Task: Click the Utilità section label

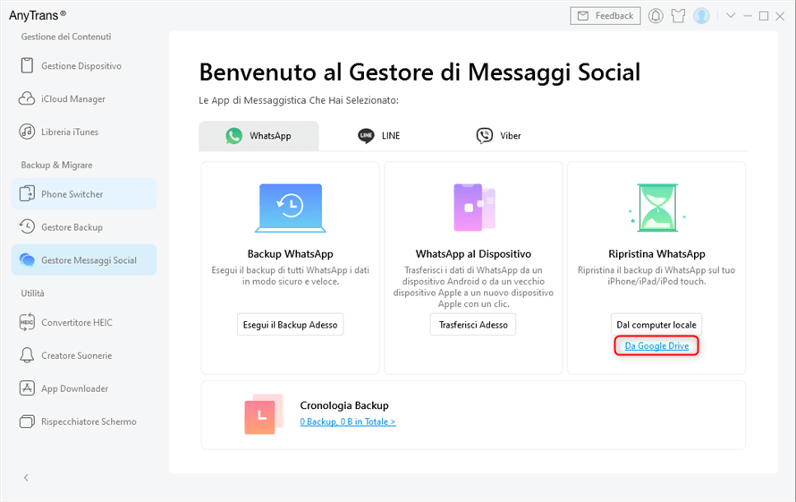Action: click(x=32, y=294)
